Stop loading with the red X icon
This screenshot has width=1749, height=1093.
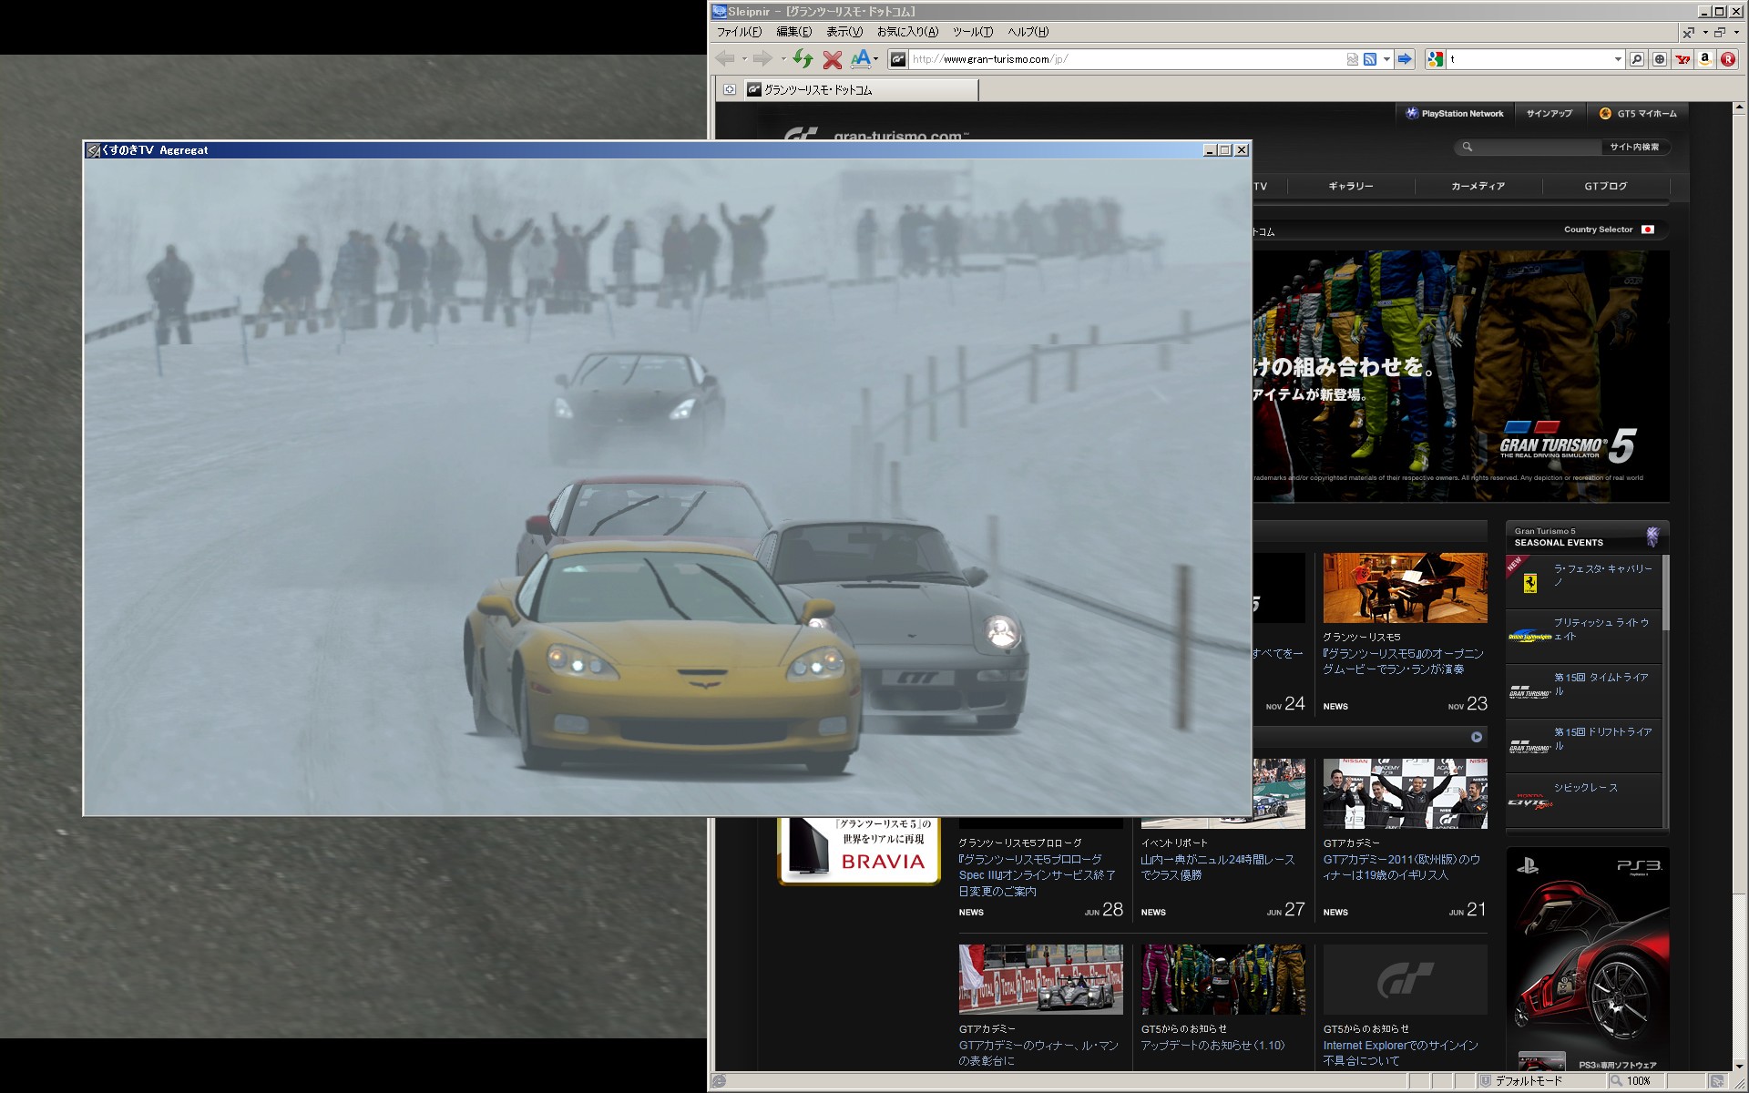[x=832, y=59]
